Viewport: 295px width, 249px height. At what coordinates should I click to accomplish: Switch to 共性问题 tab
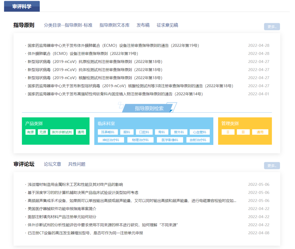[77, 164]
